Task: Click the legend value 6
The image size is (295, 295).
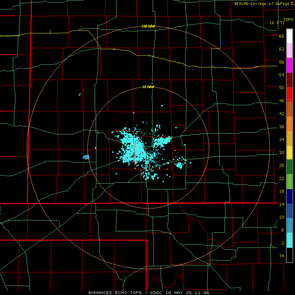Action: coord(283,230)
